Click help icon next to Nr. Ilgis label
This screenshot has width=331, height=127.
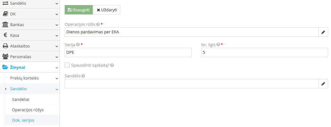tap(218, 45)
